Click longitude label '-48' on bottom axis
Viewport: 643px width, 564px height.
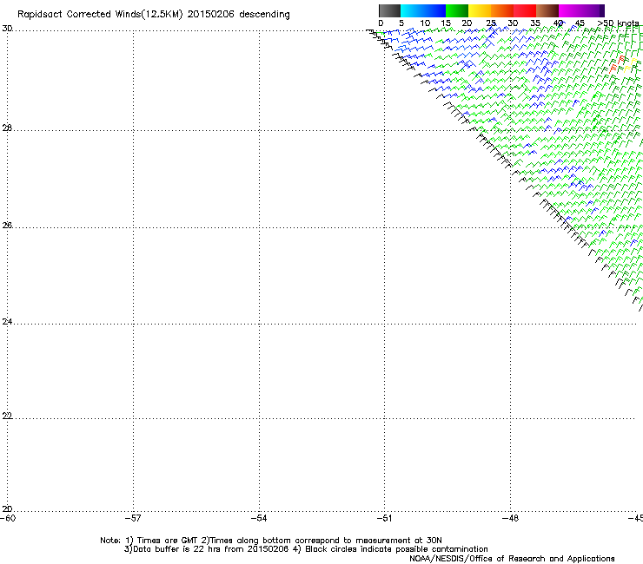coord(510,518)
